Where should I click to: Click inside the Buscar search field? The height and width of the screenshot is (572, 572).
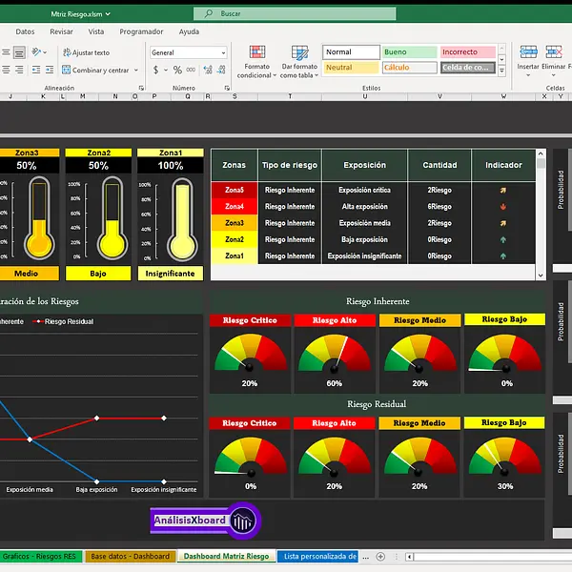(x=295, y=14)
